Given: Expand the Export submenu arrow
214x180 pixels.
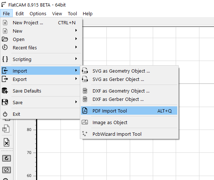Looking at the screenshot, I should pos(76,79).
